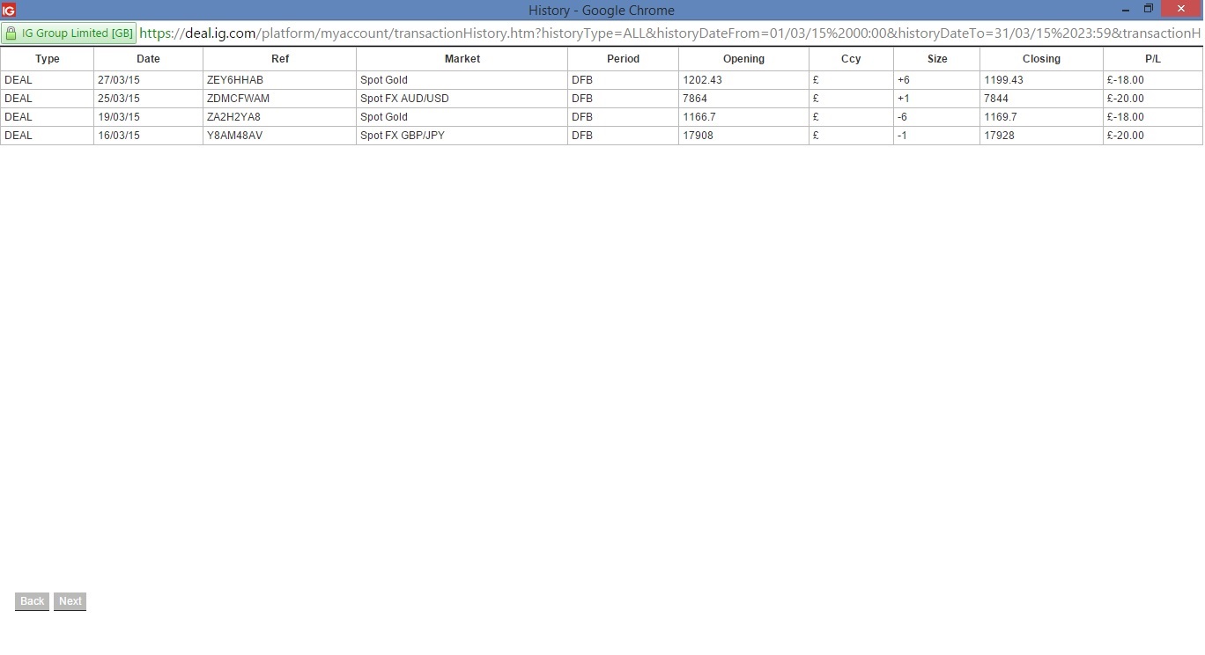Screen dimensions: 1205x655
Task: Click the address bar URL field
Action: pos(669,33)
